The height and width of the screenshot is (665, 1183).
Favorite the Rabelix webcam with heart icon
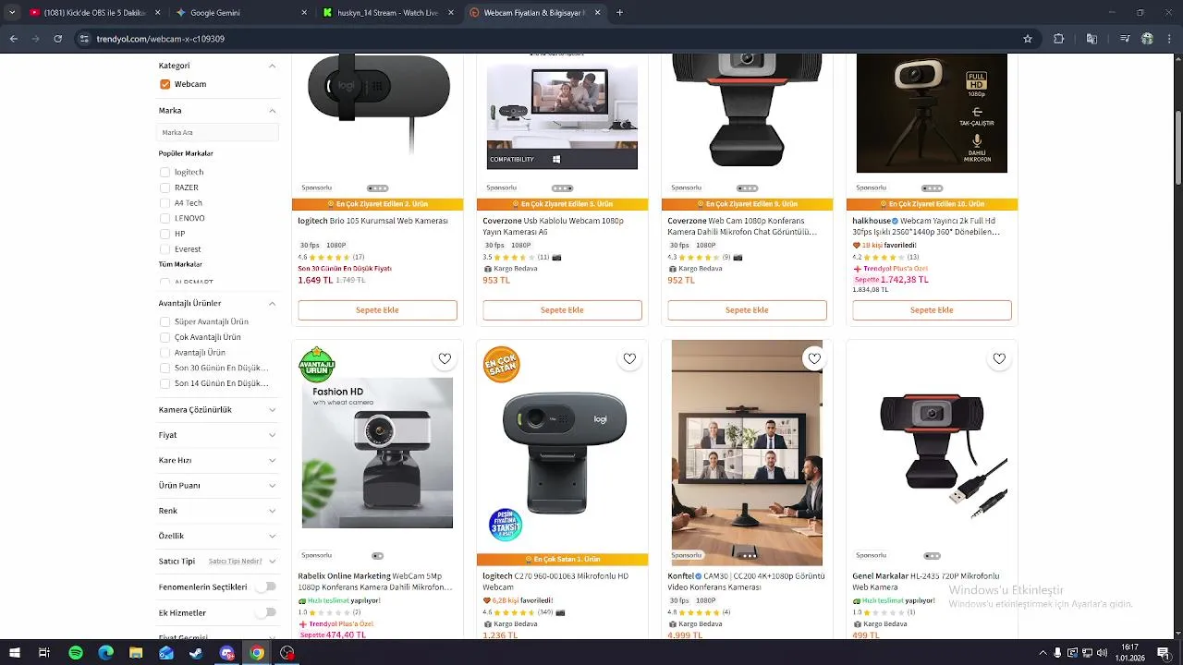(445, 358)
